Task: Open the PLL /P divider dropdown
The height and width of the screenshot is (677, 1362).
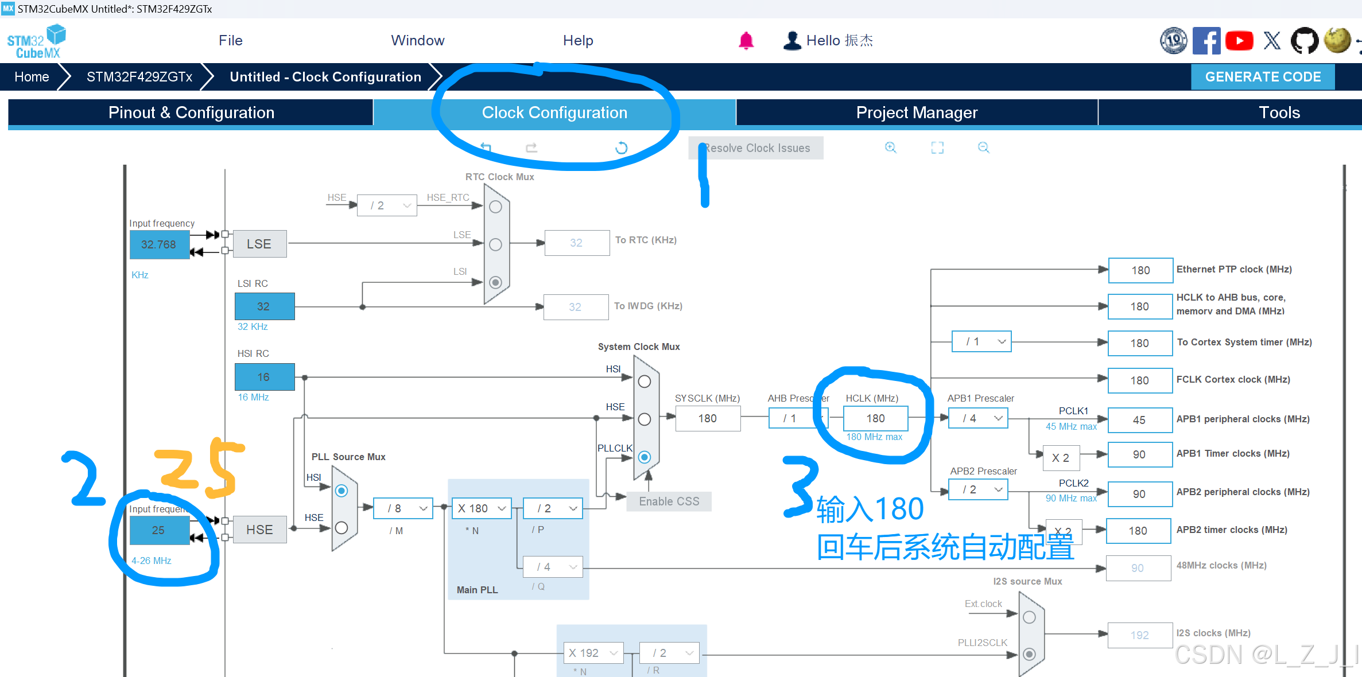Action: click(x=553, y=508)
